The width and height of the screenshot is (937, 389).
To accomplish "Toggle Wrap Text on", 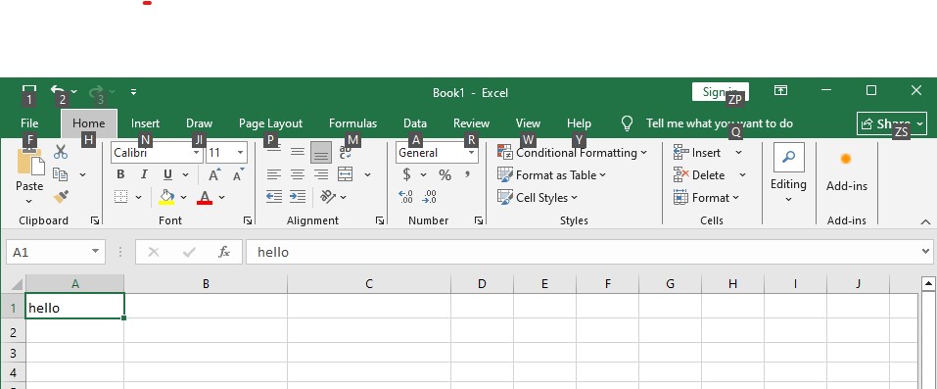I will point(346,152).
